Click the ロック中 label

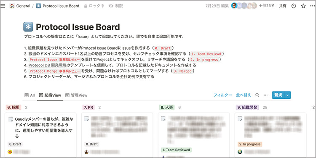click(96, 6)
